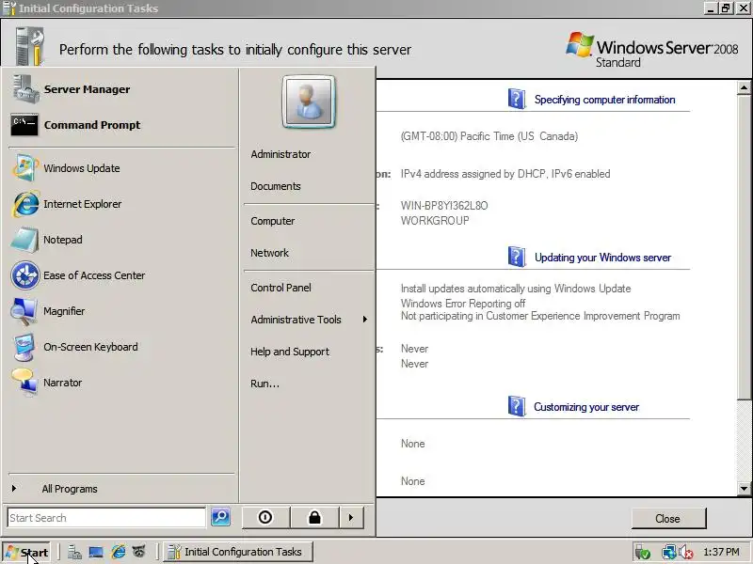
Task: Click the Start Search magnifier button
Action: [x=221, y=517]
